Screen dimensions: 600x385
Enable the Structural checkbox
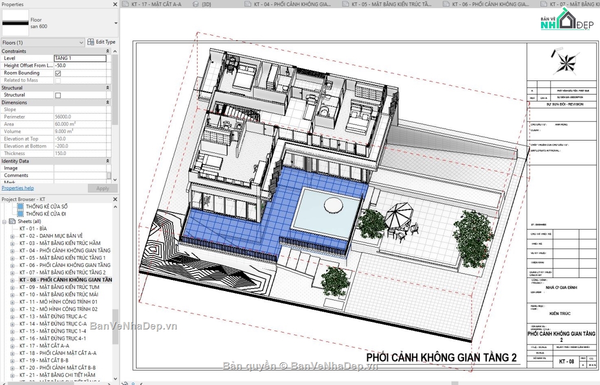coord(58,95)
